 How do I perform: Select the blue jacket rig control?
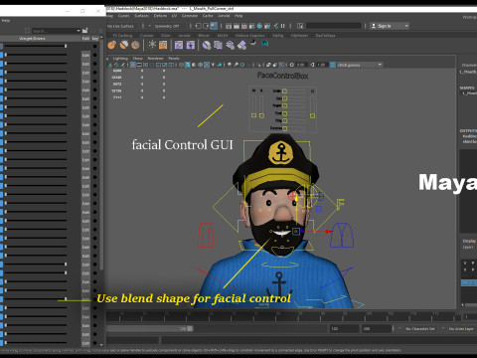(x=342, y=235)
